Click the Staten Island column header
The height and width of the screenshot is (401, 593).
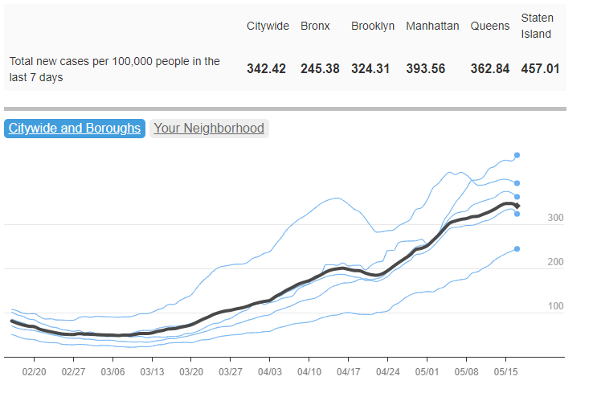[x=536, y=26]
